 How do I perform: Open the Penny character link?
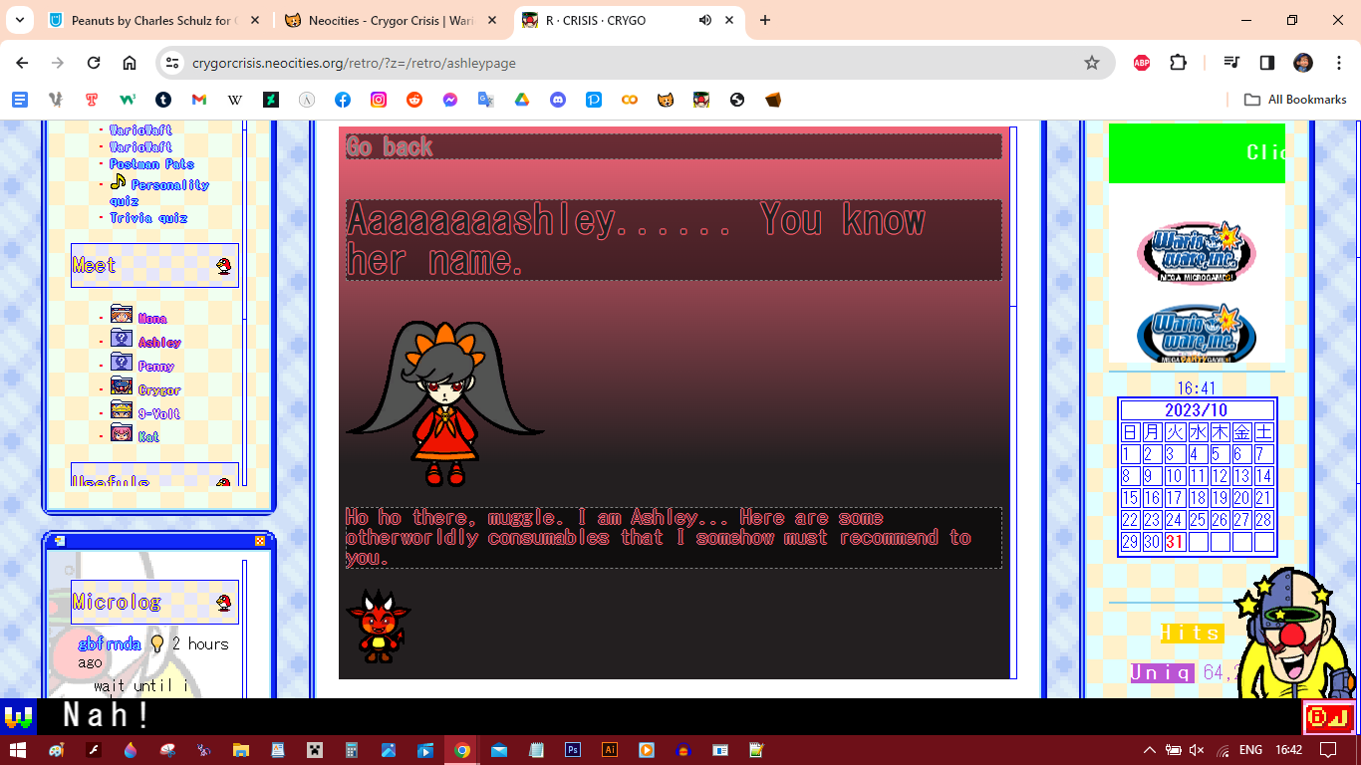pyautogui.click(x=155, y=366)
